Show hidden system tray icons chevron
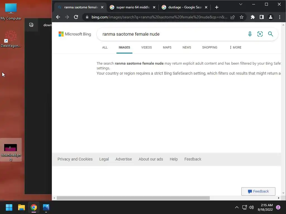The image size is (286, 214). click(237, 207)
